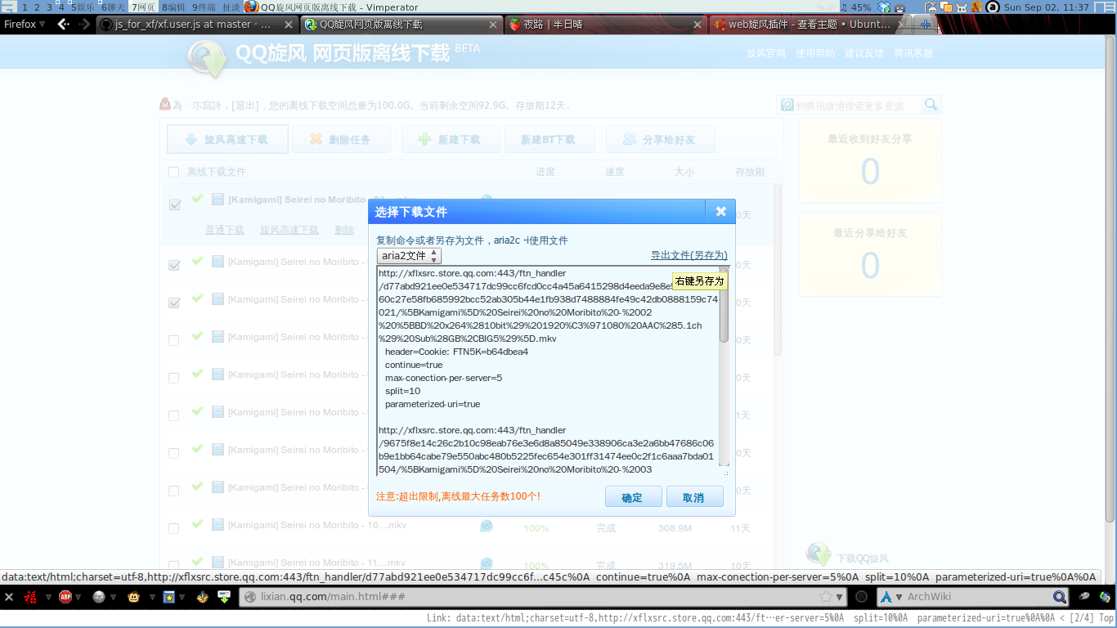This screenshot has width=1117, height=628.
Task: Uncheck the Seirei no Moribito 02 row checkbox
Action: point(174,204)
